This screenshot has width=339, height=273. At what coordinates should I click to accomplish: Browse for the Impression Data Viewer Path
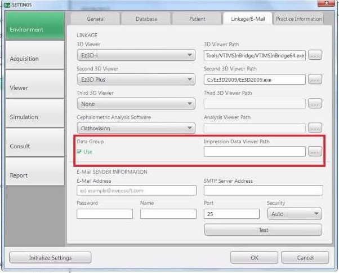click(x=315, y=152)
